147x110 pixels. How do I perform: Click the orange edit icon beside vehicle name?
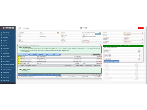point(100,33)
